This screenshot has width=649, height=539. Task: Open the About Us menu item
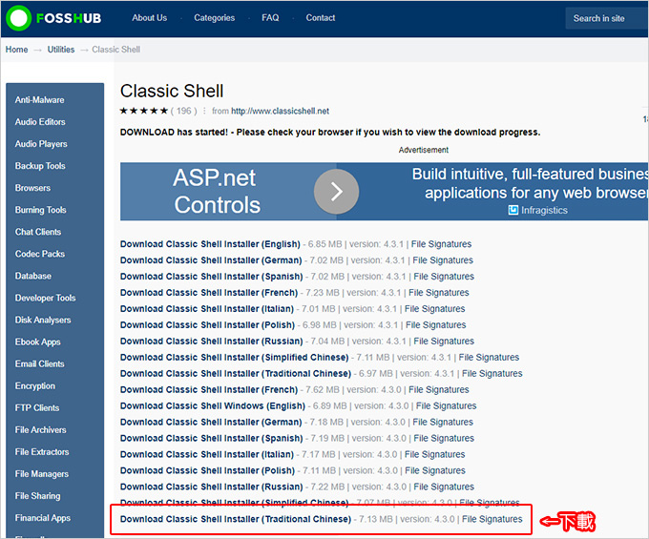(x=150, y=18)
